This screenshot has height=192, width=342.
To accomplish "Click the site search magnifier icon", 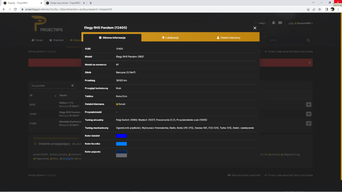I will point(308,40).
